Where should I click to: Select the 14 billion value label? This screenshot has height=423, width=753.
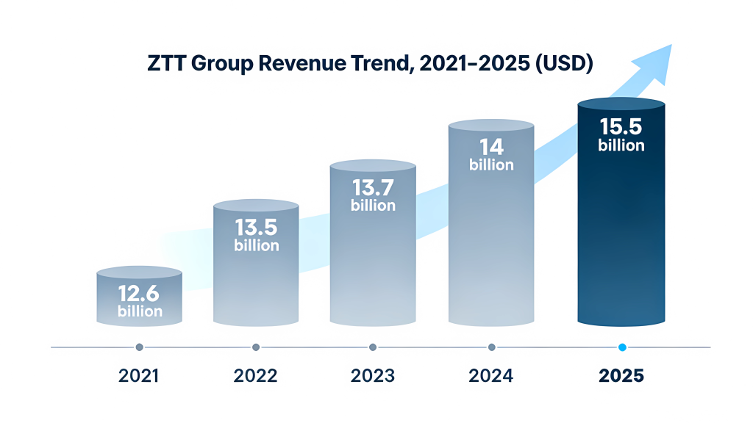click(x=491, y=154)
